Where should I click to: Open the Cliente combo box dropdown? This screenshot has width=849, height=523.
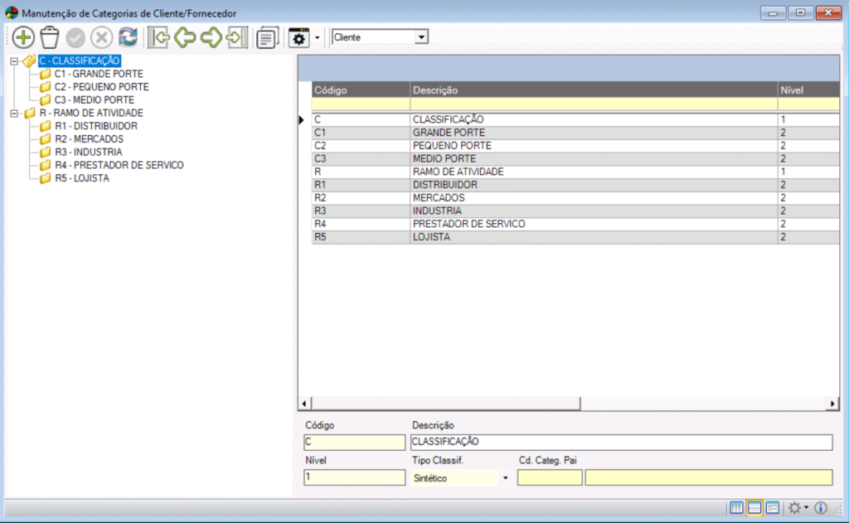pyautogui.click(x=421, y=37)
